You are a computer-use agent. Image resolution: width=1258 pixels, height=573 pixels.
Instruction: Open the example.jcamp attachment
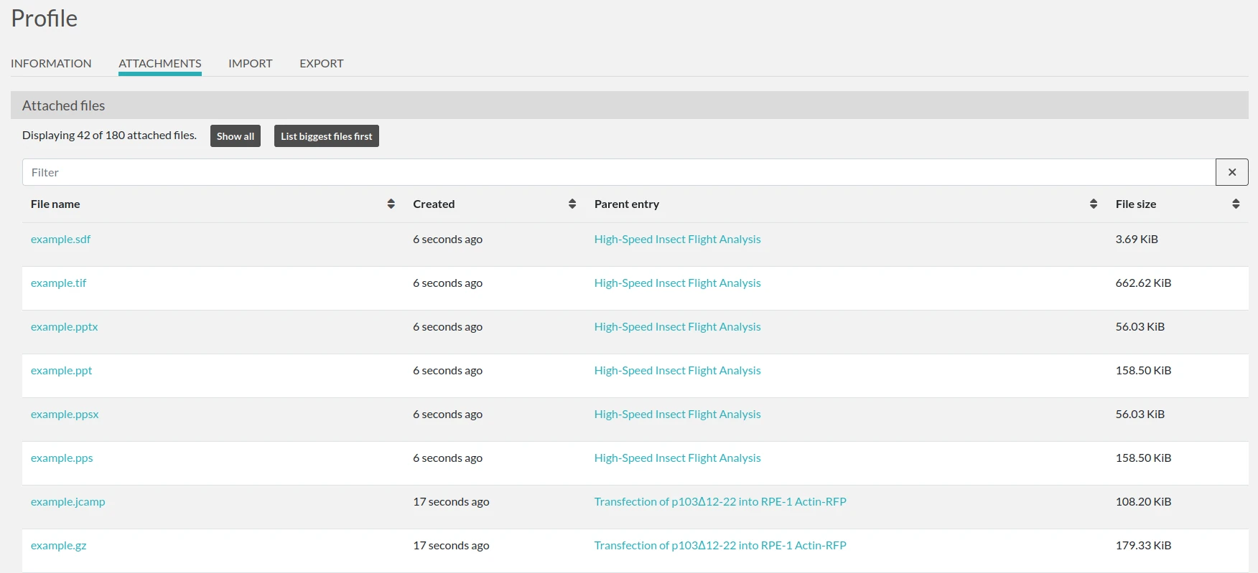point(67,502)
